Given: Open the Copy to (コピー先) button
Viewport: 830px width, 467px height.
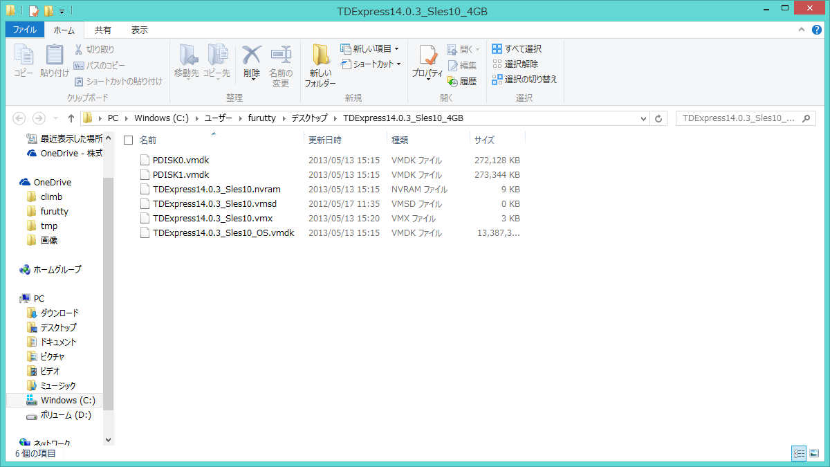Looking at the screenshot, I should (x=216, y=61).
